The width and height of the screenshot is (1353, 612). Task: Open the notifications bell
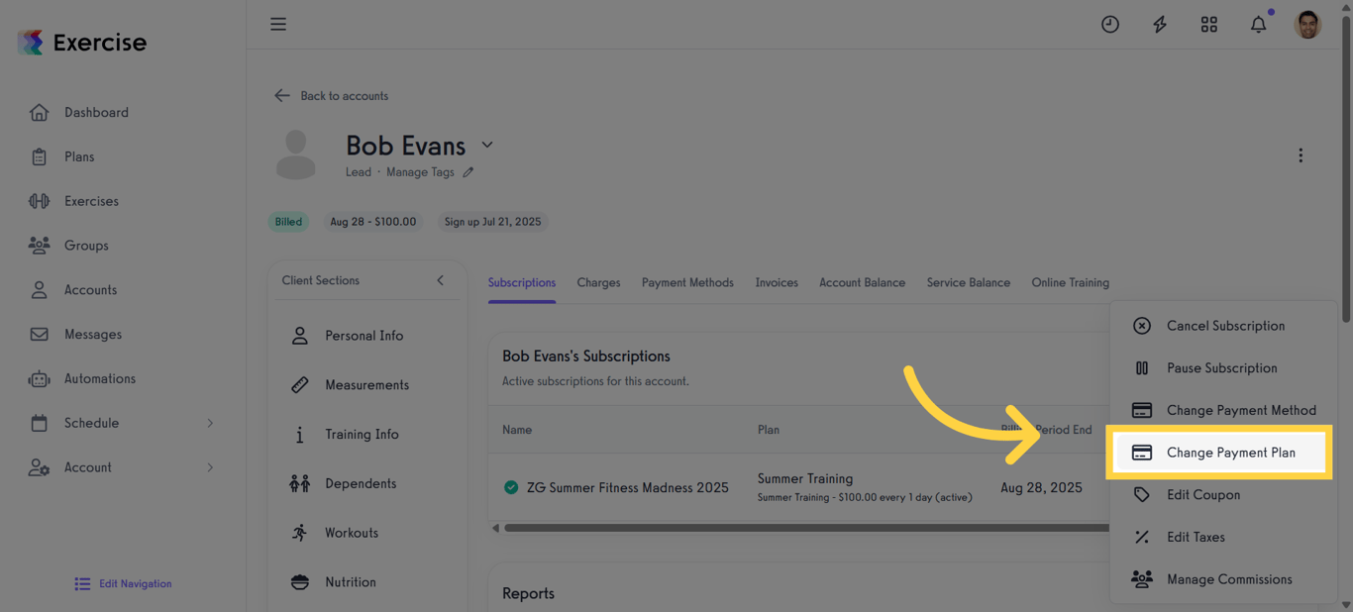[x=1259, y=25]
